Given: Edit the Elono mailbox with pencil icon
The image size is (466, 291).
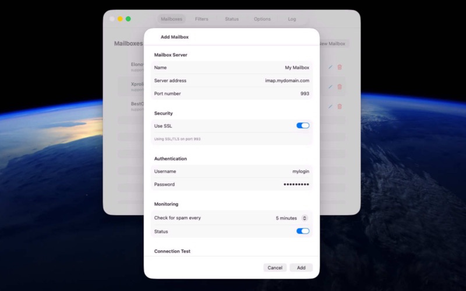Looking at the screenshot, I should 330,67.
